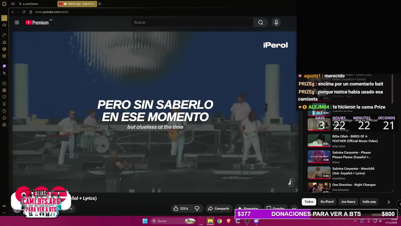401x226 pixels.
Task: Click the address bar www.youtube.com/watch
Action: click(x=52, y=12)
